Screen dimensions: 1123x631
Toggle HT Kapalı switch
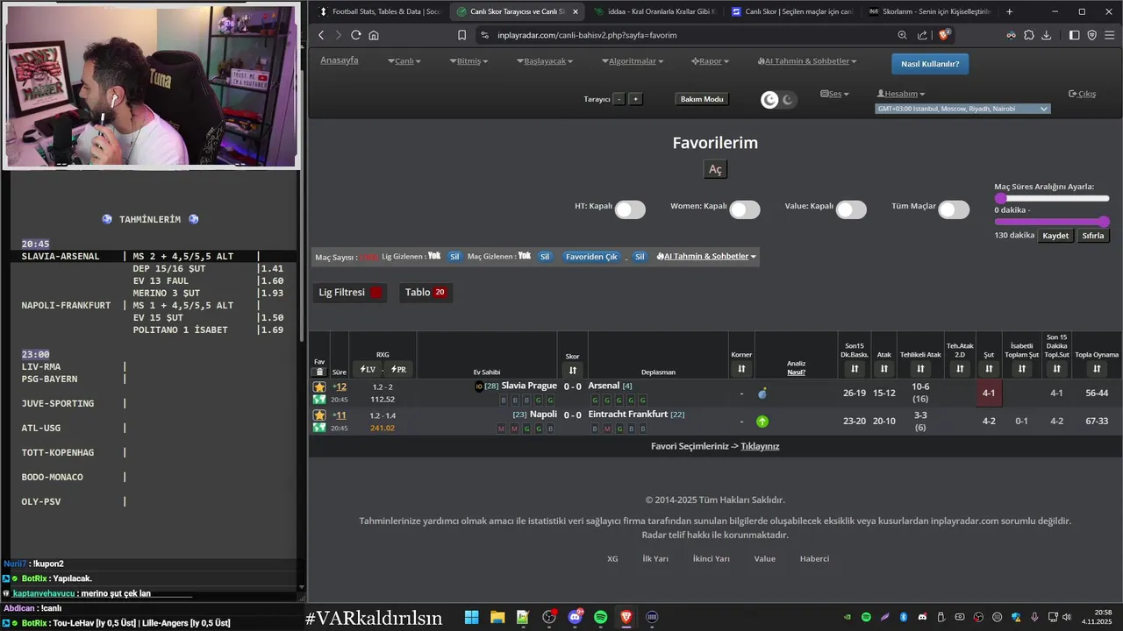click(x=630, y=209)
